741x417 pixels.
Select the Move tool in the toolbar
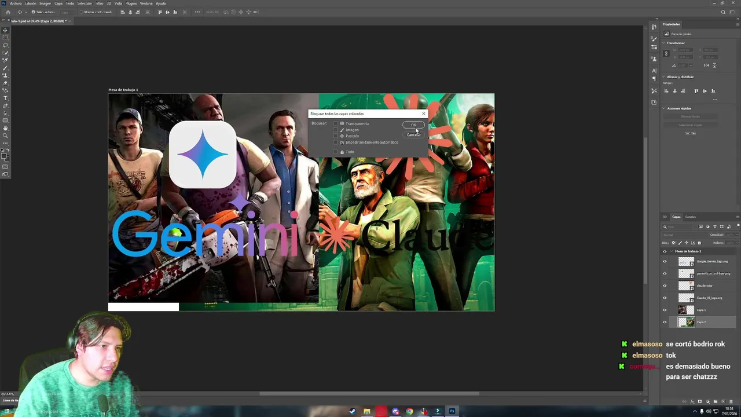pos(5,30)
